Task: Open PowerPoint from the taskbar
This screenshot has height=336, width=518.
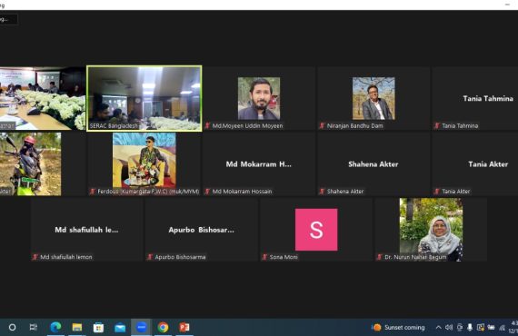Action: [x=184, y=327]
